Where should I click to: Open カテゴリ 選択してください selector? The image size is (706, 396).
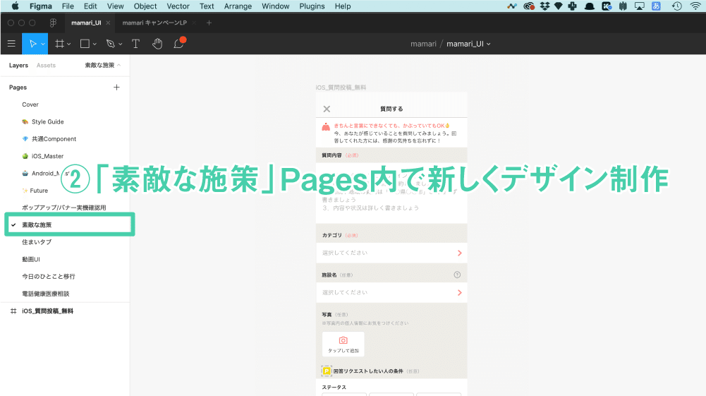(391, 253)
